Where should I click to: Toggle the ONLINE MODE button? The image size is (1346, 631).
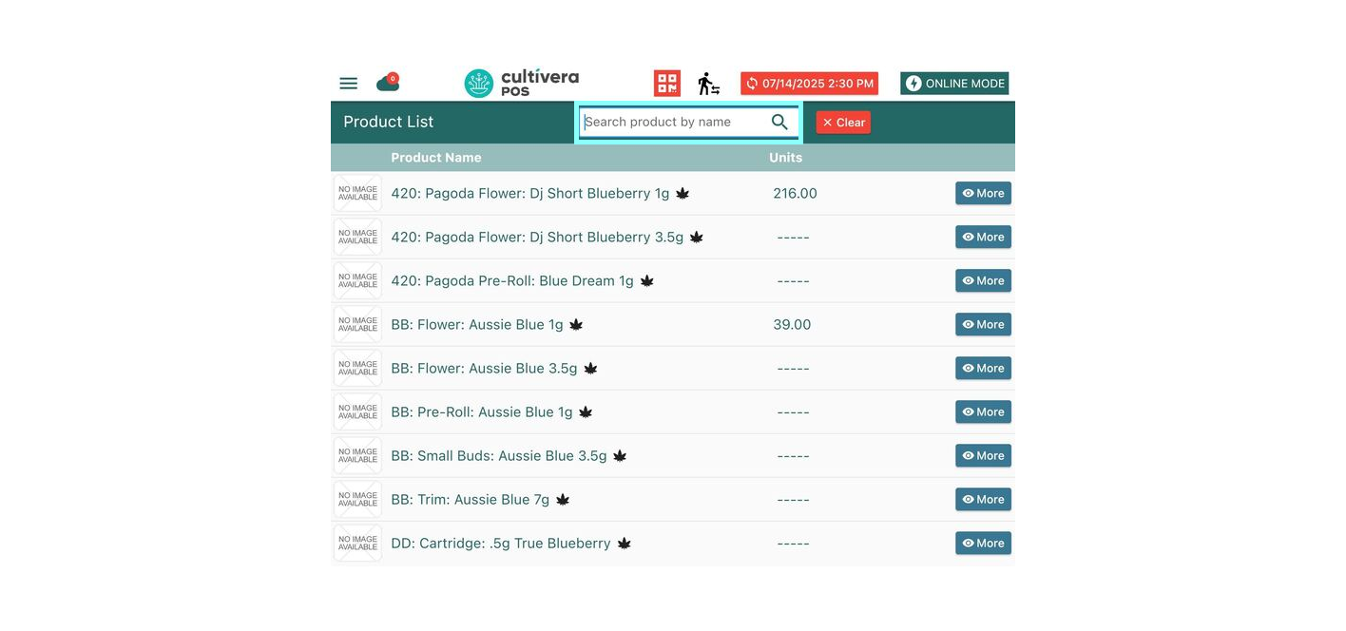(x=954, y=84)
